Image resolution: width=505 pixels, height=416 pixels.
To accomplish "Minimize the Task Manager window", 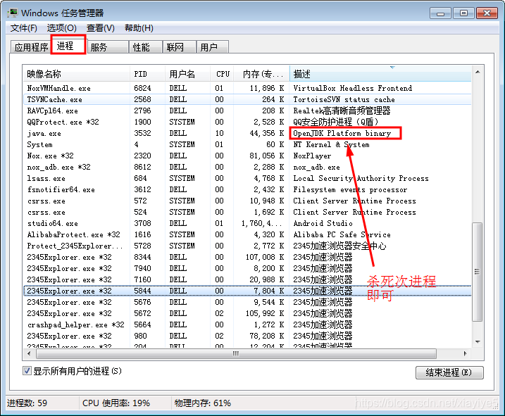I will pos(440,13).
